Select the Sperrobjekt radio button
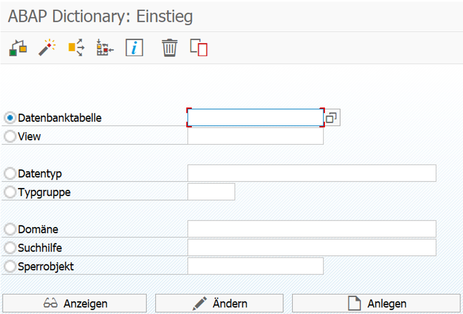The image size is (463, 314). (x=10, y=267)
